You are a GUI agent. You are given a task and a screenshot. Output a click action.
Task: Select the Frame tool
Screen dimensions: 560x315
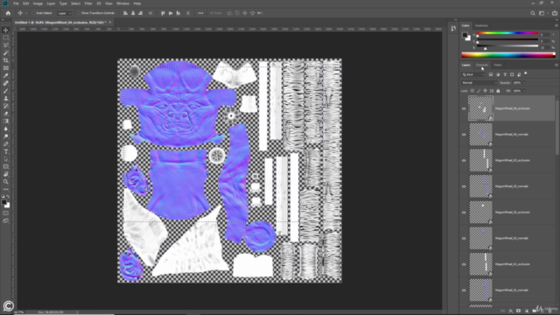coord(6,68)
